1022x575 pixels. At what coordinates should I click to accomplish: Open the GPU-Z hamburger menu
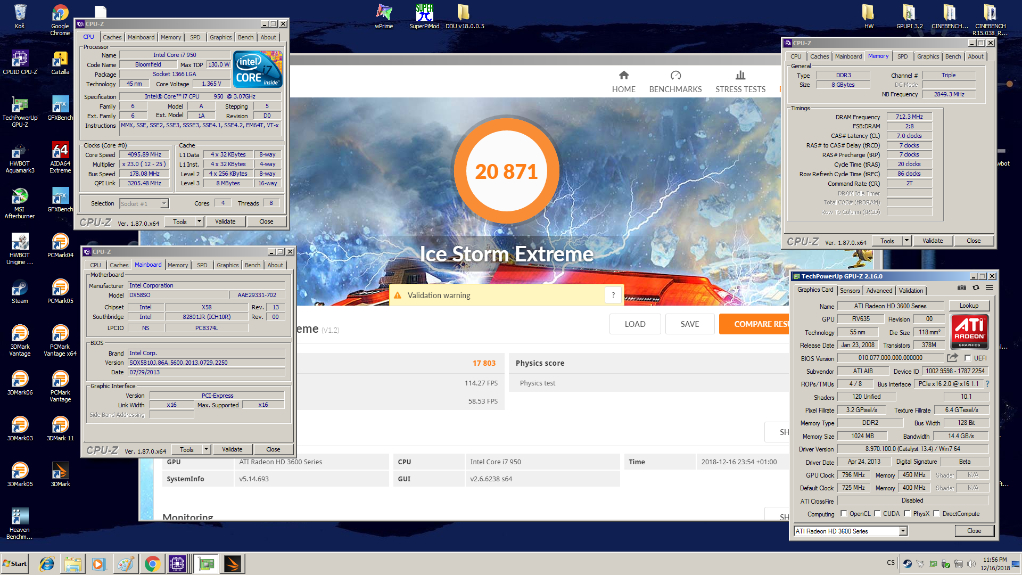pos(989,287)
